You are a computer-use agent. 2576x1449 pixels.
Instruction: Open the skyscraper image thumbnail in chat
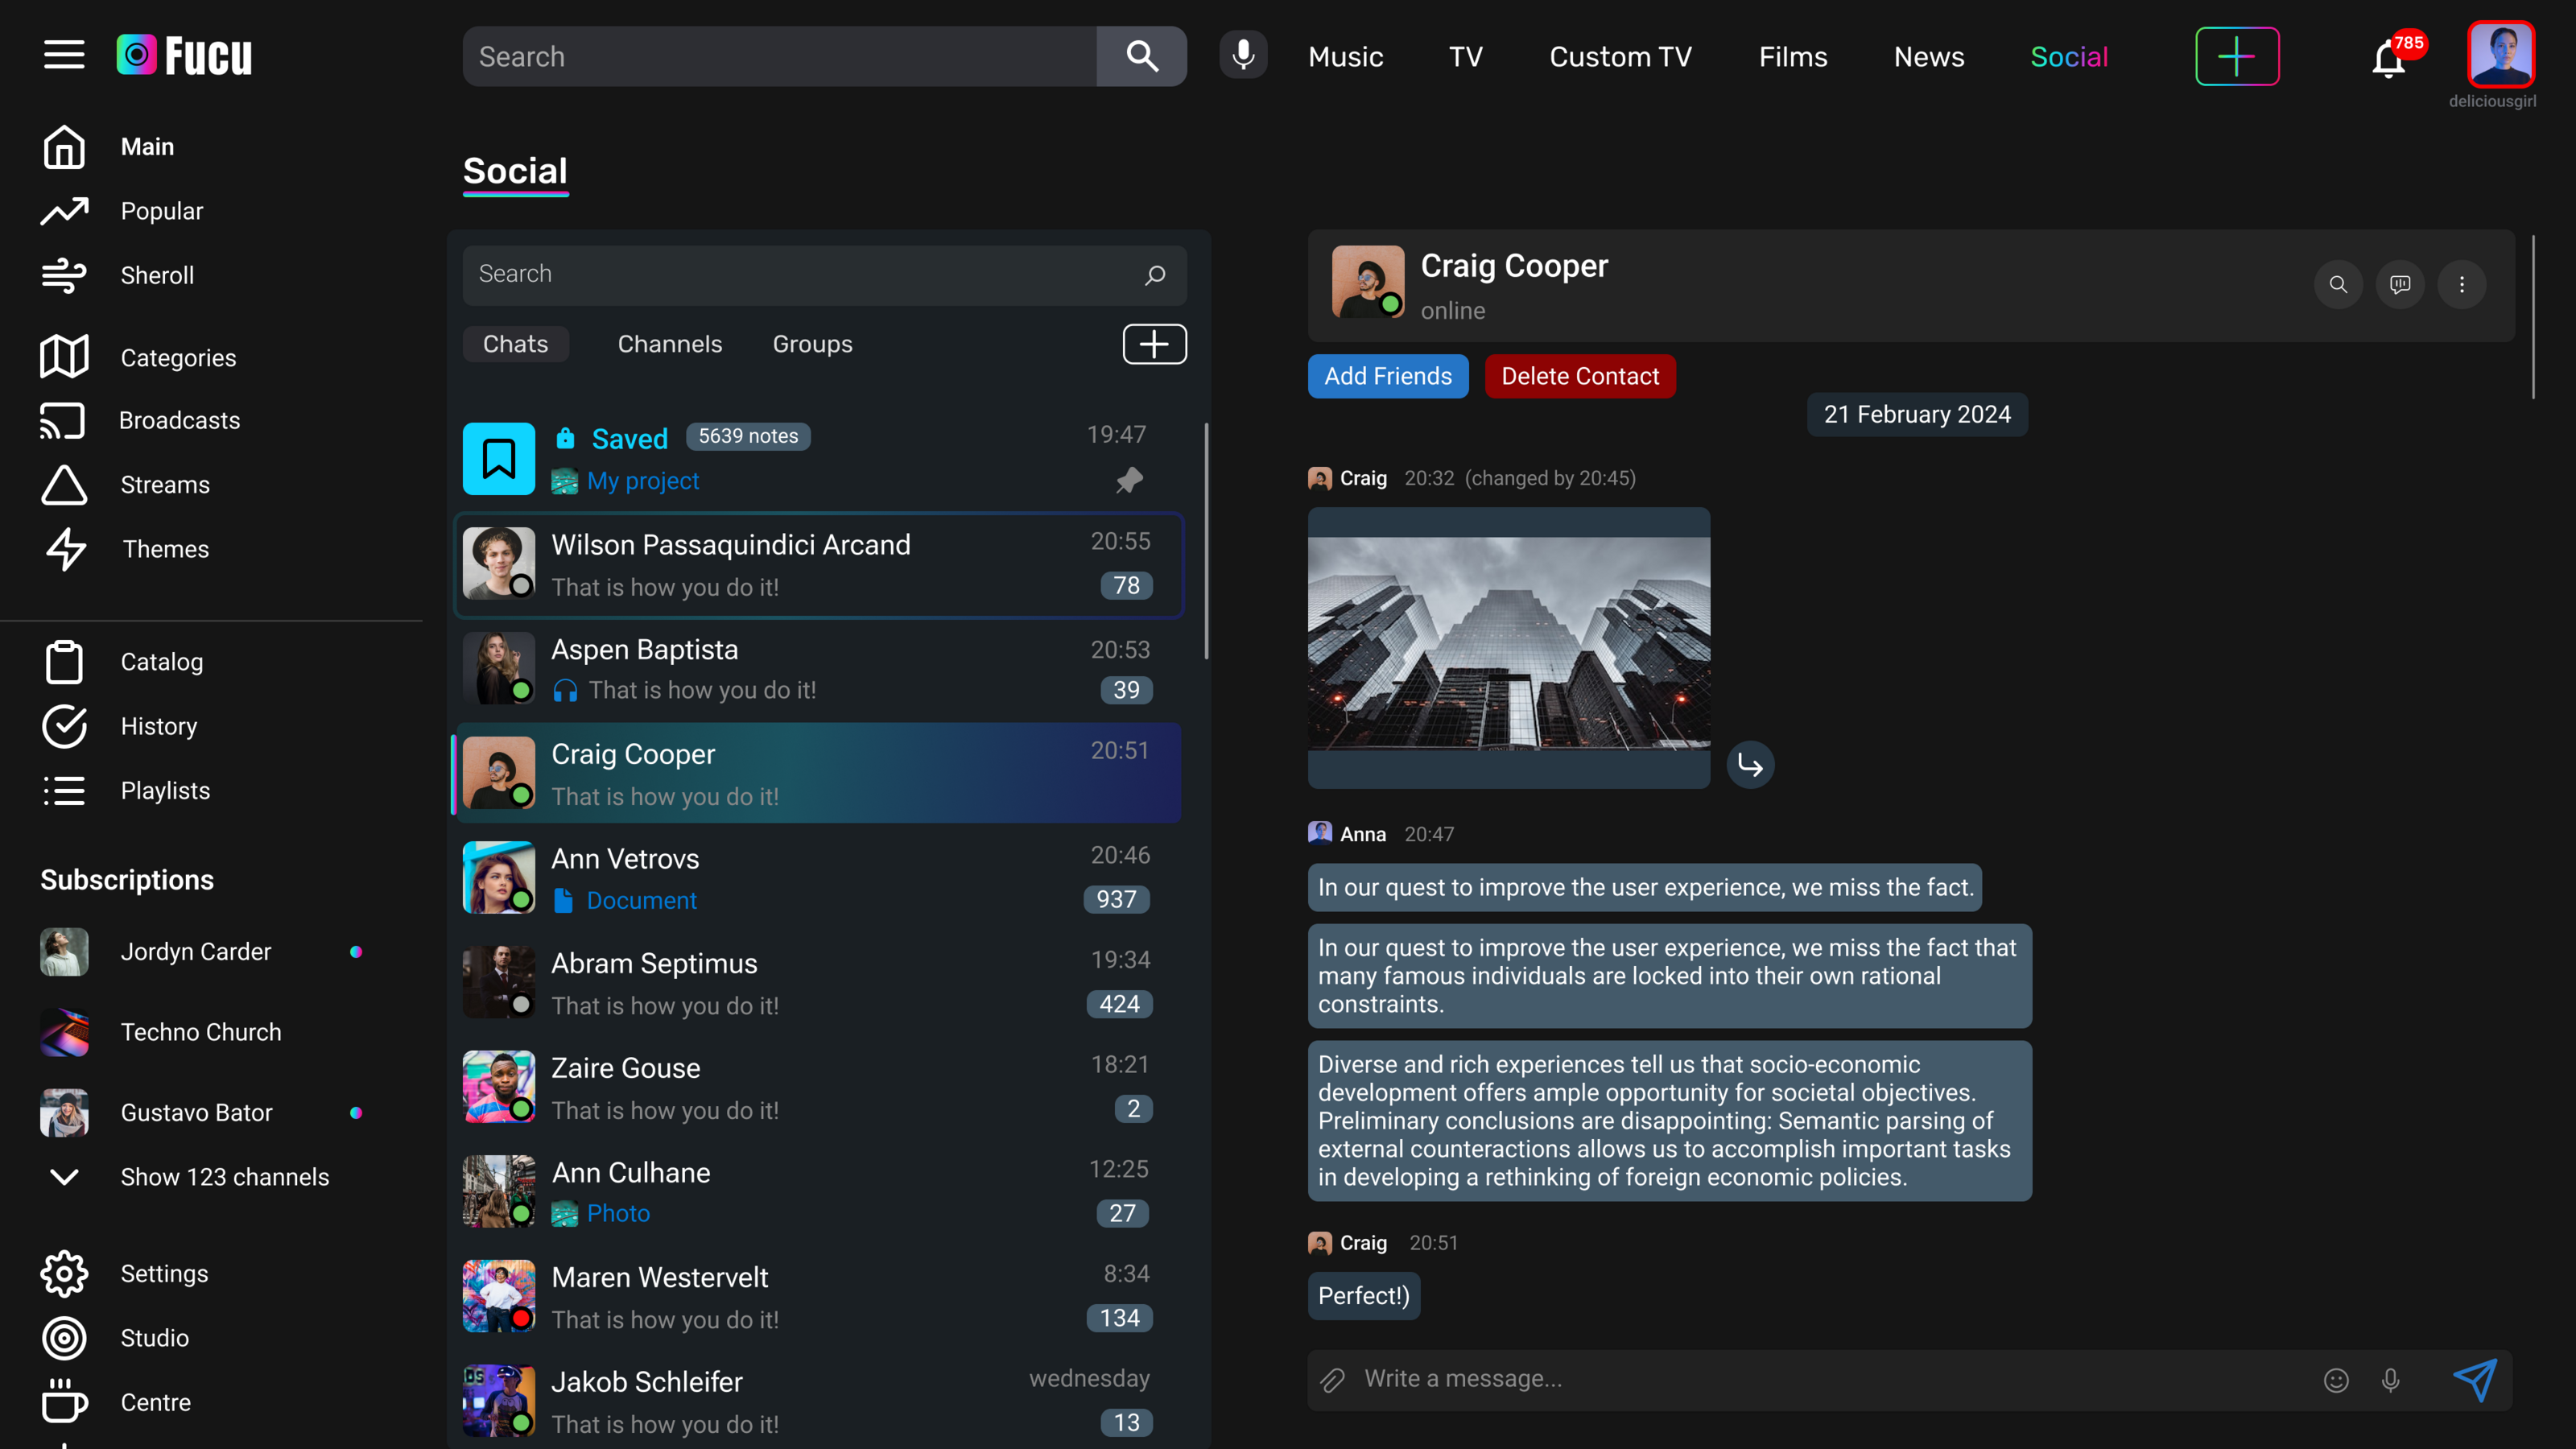tap(1508, 643)
